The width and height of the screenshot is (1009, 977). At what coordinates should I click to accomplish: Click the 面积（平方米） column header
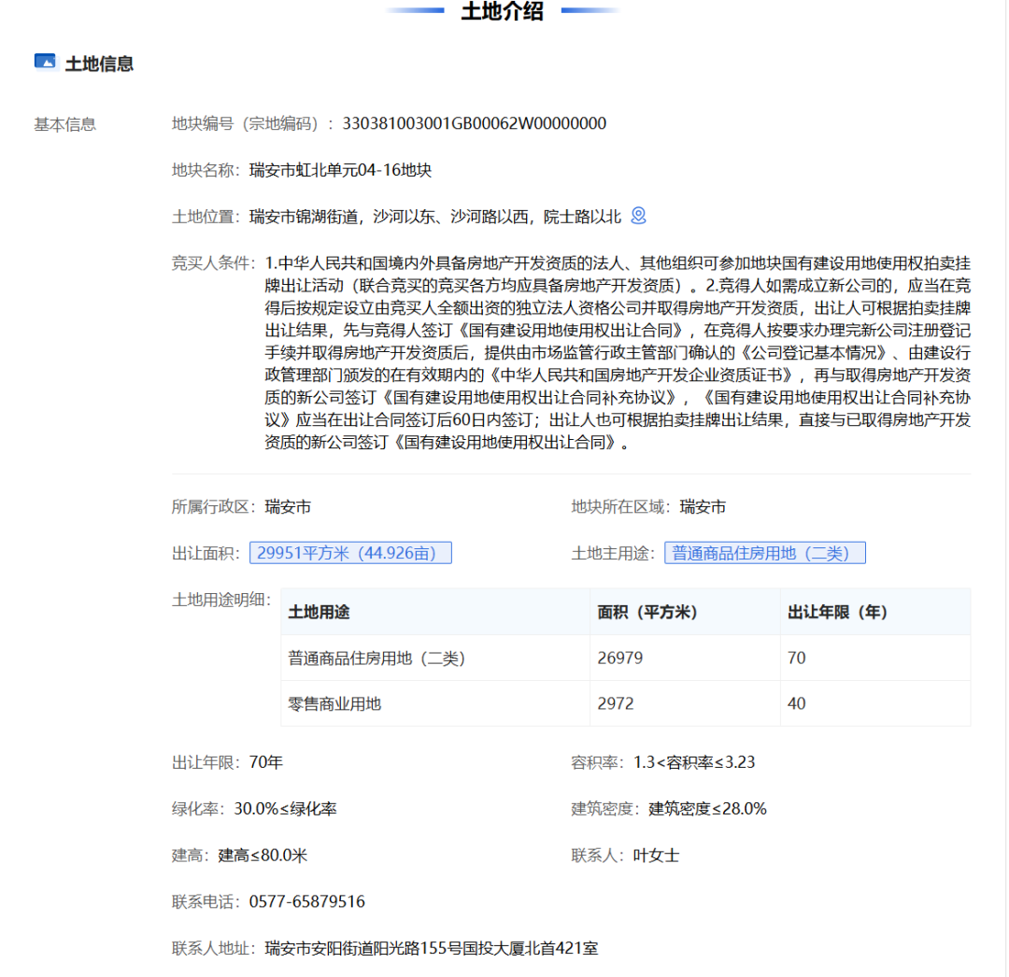click(647, 612)
